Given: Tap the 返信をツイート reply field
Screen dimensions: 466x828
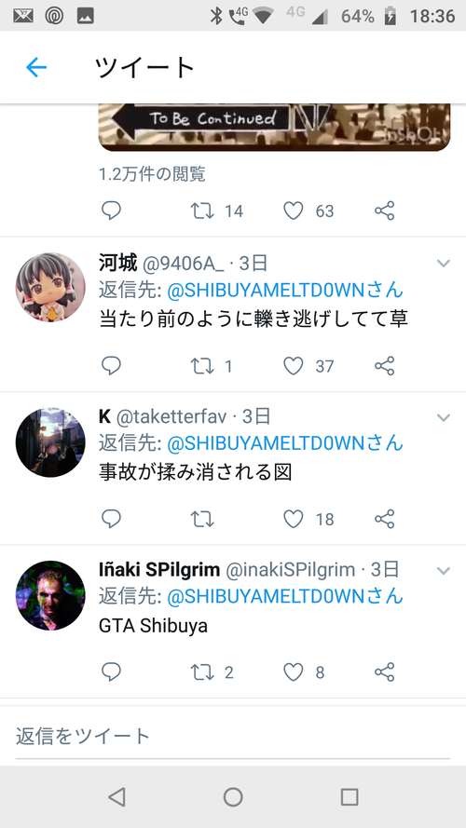Looking at the screenshot, I should (x=232, y=736).
